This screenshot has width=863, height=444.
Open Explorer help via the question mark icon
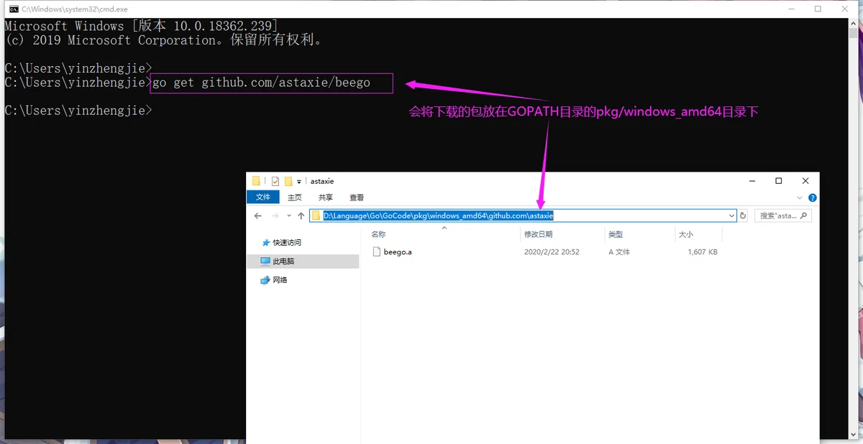click(812, 198)
